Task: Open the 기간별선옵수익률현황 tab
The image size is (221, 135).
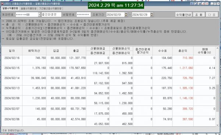Action: (x=50, y=8)
